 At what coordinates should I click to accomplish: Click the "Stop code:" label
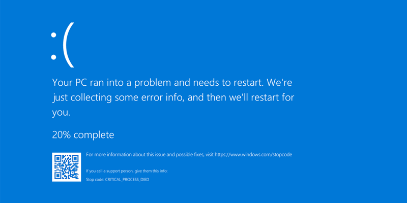click(95, 180)
